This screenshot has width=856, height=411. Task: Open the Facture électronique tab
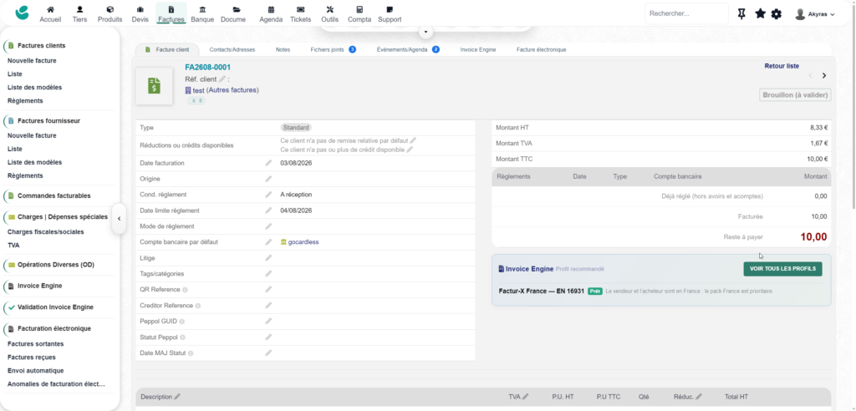point(541,49)
